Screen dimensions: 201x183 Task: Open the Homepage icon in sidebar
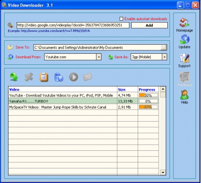point(184,23)
